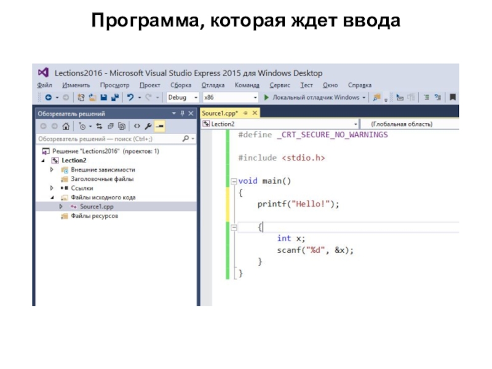Image resolution: width=492 pixels, height=369 pixels.
Task: Start the Локальный отладчик Windows debugger
Action: [x=312, y=97]
